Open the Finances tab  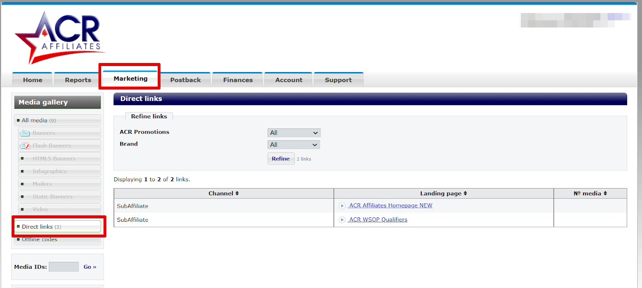point(238,80)
